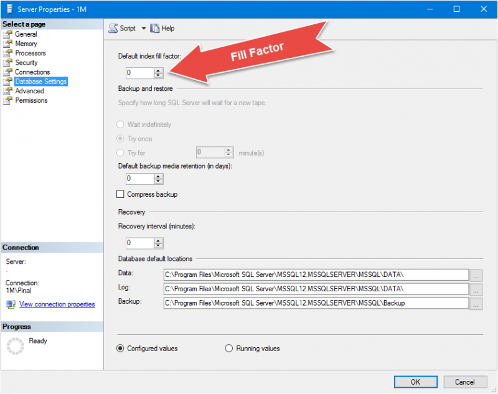Browse for the Data default location
The width and height of the screenshot is (498, 394).
tap(476, 274)
